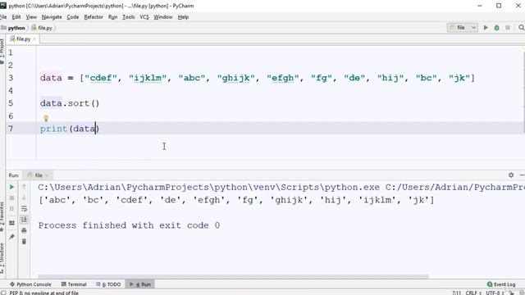Open the VCS menu
The width and height of the screenshot is (525, 295).
click(144, 17)
